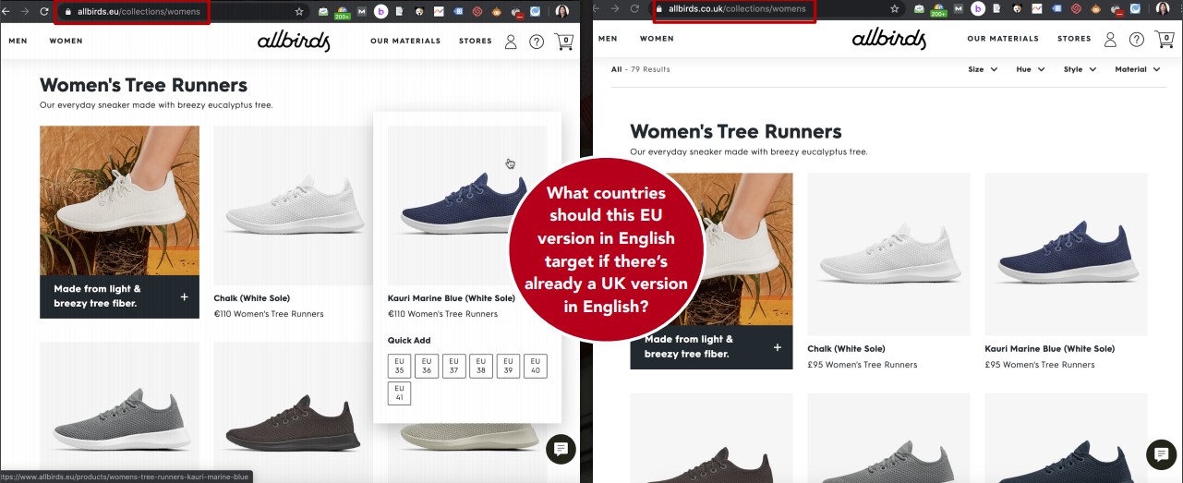Select size EU 38 in Quick Add
Image resolution: width=1183 pixels, height=483 pixels.
click(481, 366)
